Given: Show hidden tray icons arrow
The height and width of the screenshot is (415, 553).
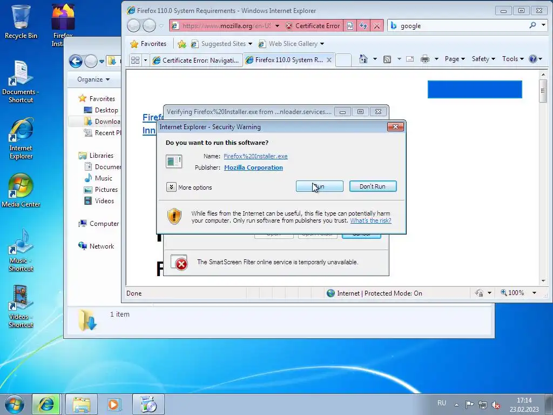Looking at the screenshot, I should tap(456, 404).
